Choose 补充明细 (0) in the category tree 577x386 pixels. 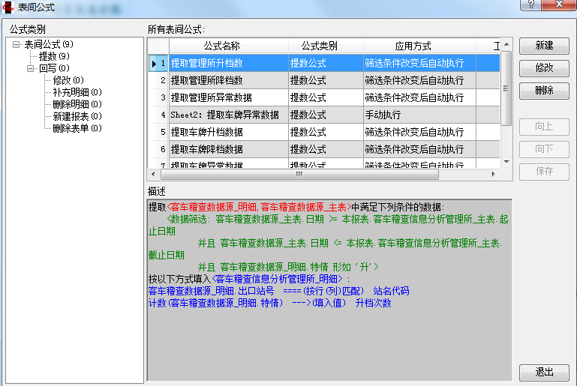(x=77, y=93)
